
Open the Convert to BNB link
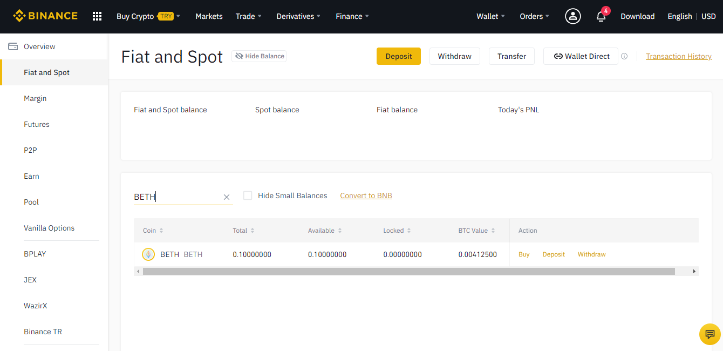point(366,195)
